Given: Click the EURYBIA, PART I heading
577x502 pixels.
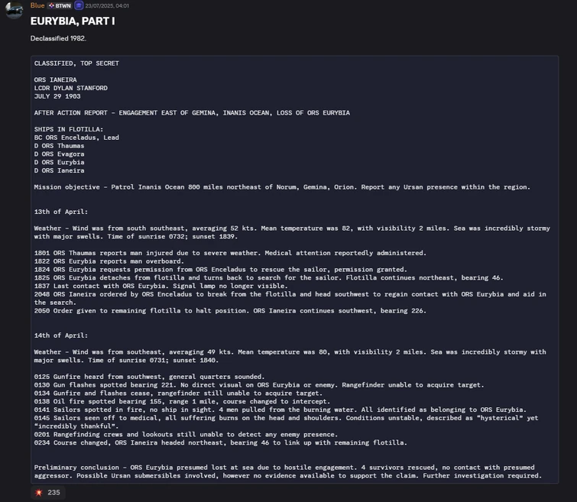Looking at the screenshot, I should click(73, 21).
